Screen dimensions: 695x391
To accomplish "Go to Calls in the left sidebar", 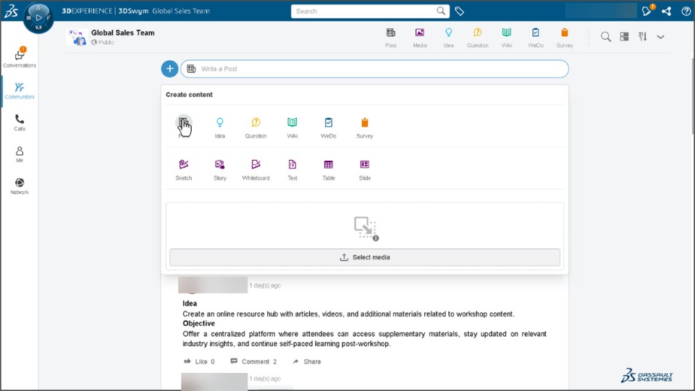I will pos(20,122).
